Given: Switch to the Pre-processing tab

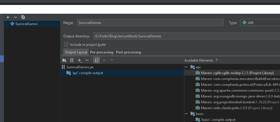Looking at the screenshot, I should point(101,52).
